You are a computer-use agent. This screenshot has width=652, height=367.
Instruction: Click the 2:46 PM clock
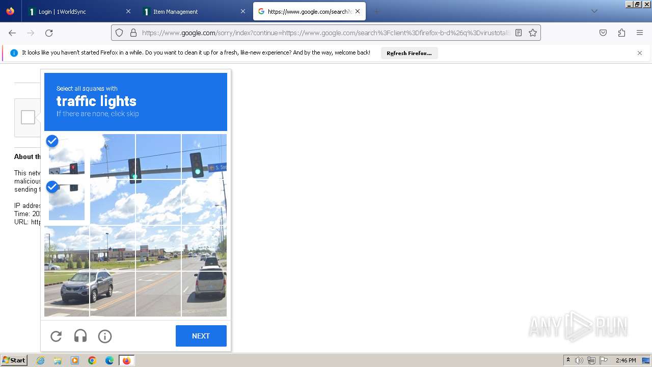click(626, 360)
